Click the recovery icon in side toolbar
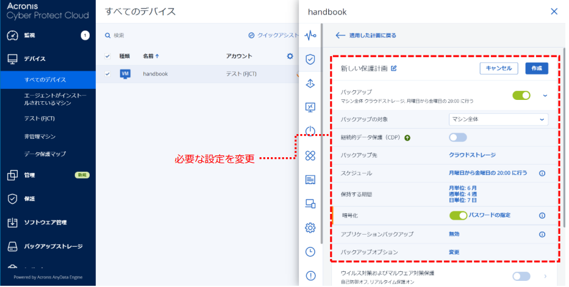 click(310, 83)
